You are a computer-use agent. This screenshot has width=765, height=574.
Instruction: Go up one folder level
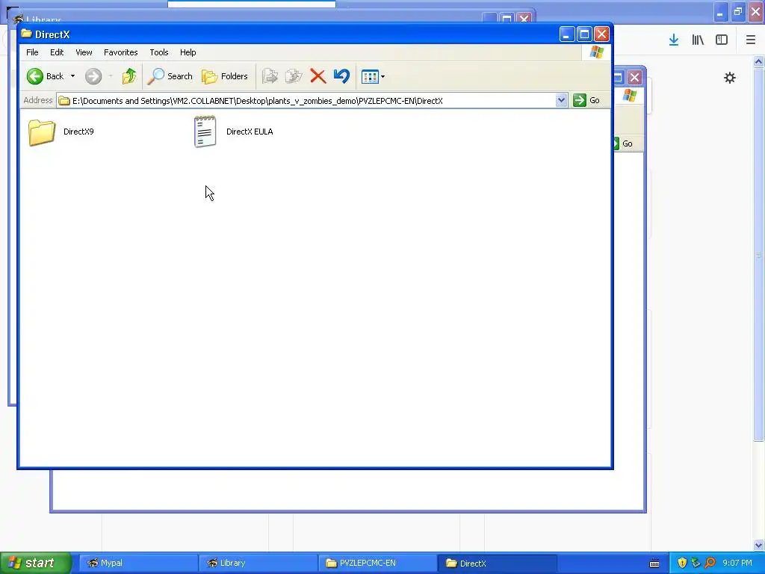[129, 76]
